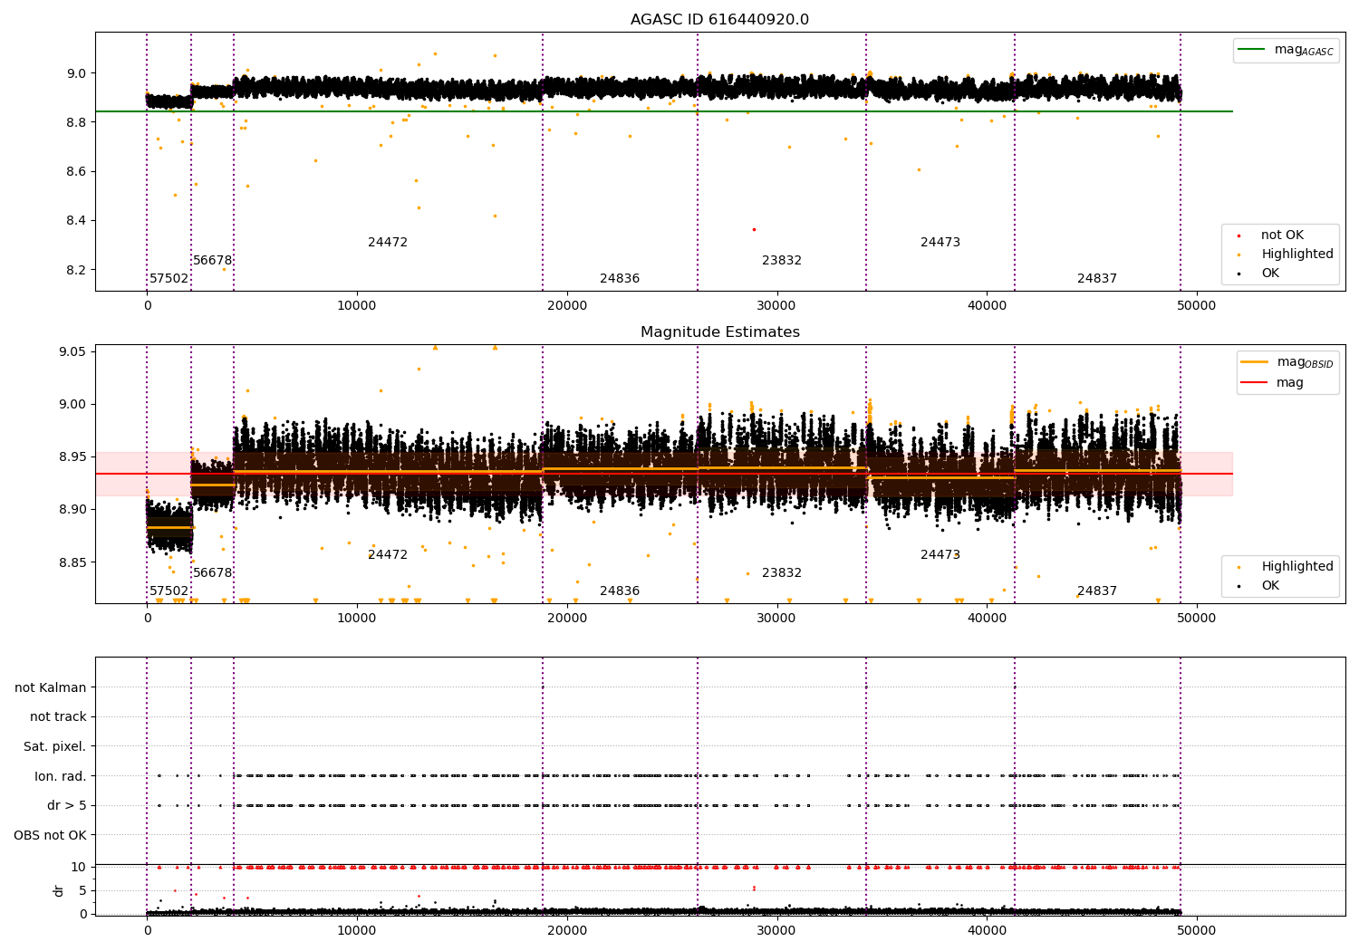This screenshot has height=951, width=1359.
Task: Click the 'OBS not OK' axis label
Action: pos(51,835)
